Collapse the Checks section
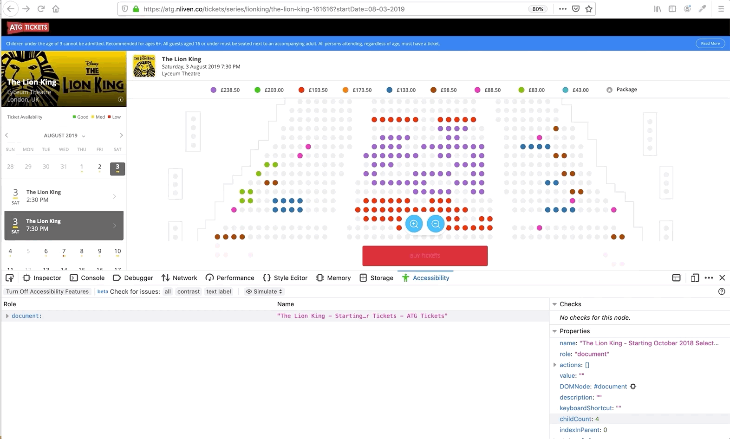730x439 pixels. click(554, 304)
